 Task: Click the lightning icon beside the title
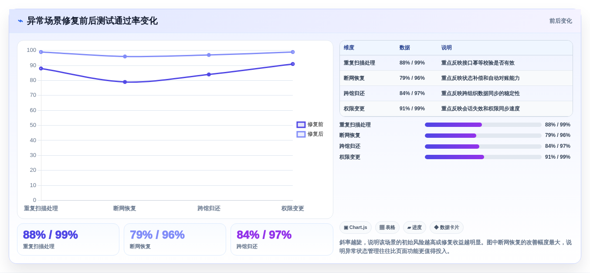click(x=20, y=21)
